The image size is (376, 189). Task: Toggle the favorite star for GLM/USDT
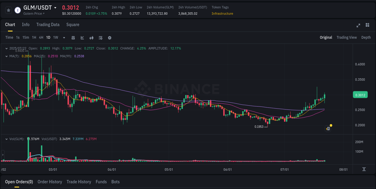pyautogui.click(x=8, y=10)
